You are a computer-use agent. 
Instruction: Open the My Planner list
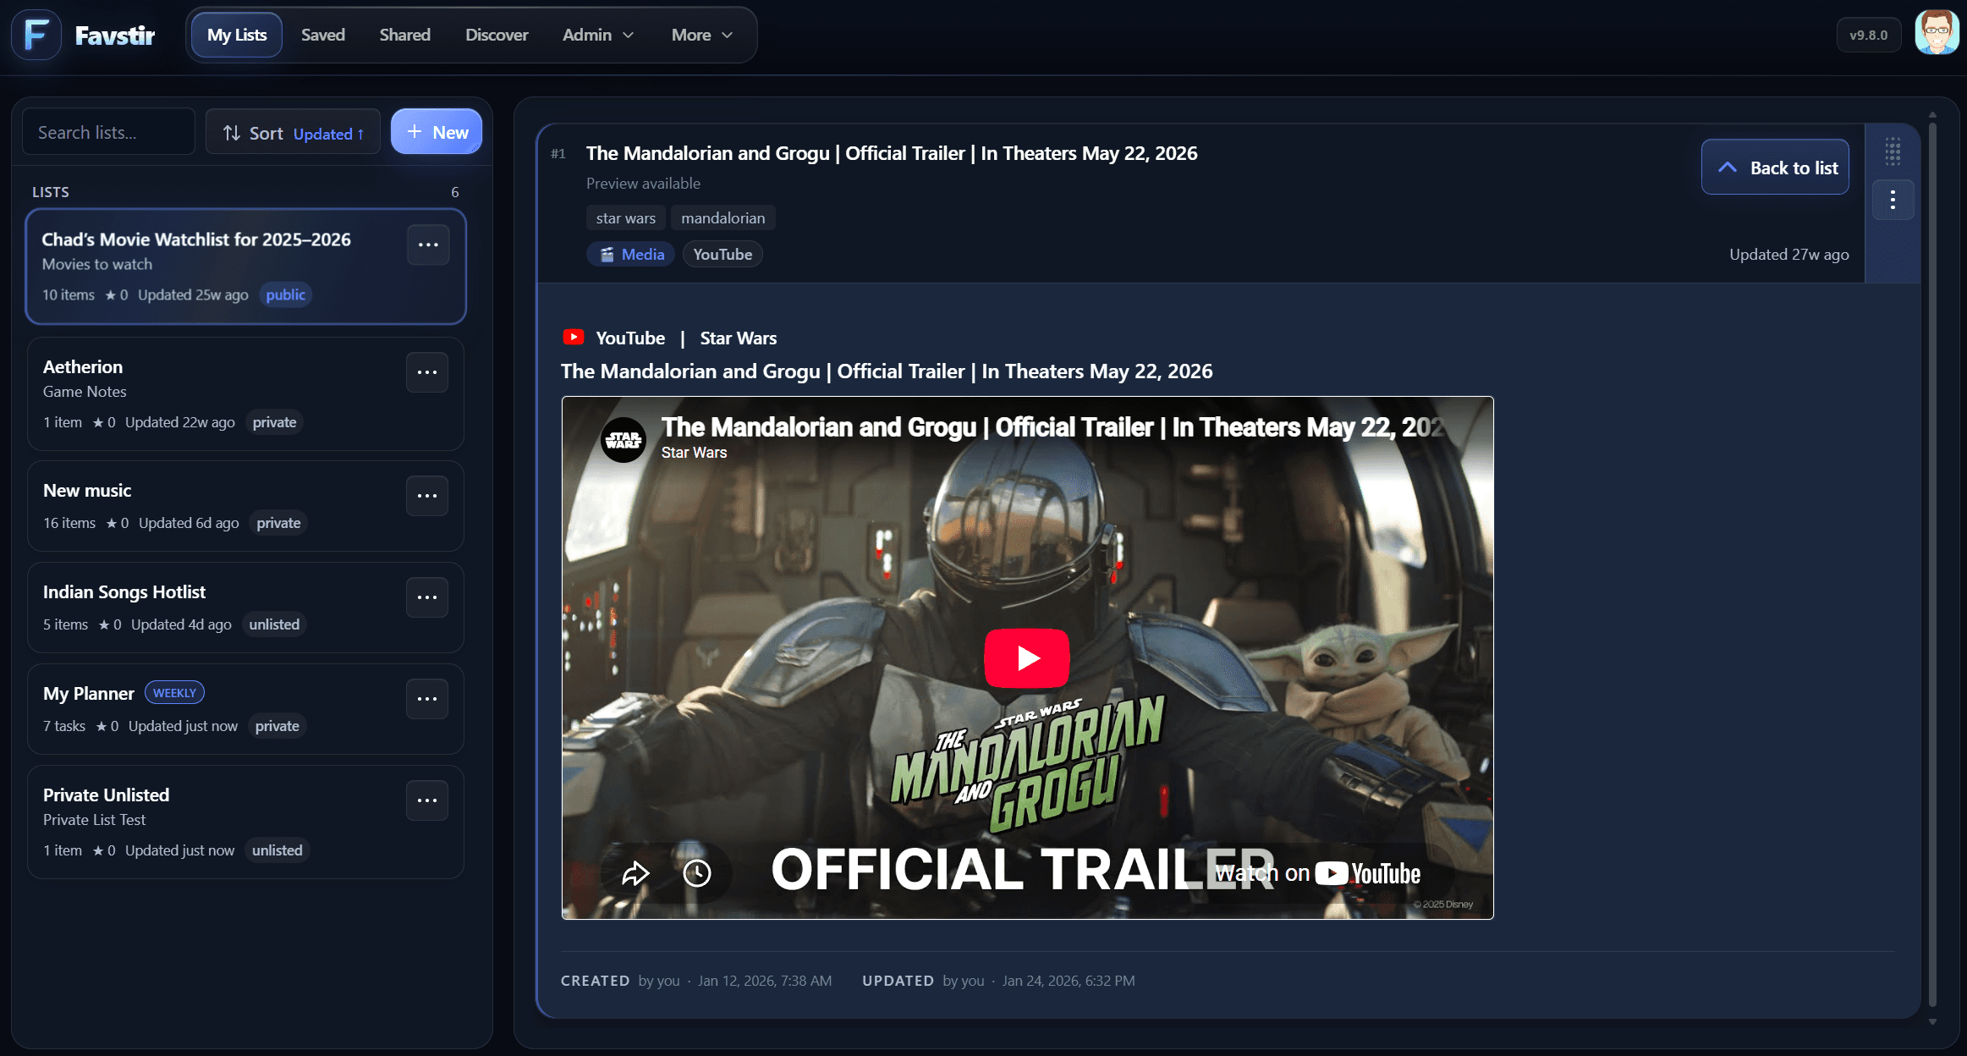[245, 709]
